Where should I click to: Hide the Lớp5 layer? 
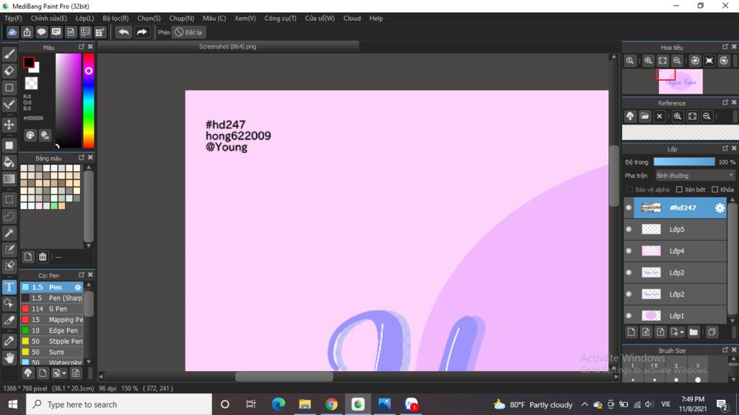629,230
